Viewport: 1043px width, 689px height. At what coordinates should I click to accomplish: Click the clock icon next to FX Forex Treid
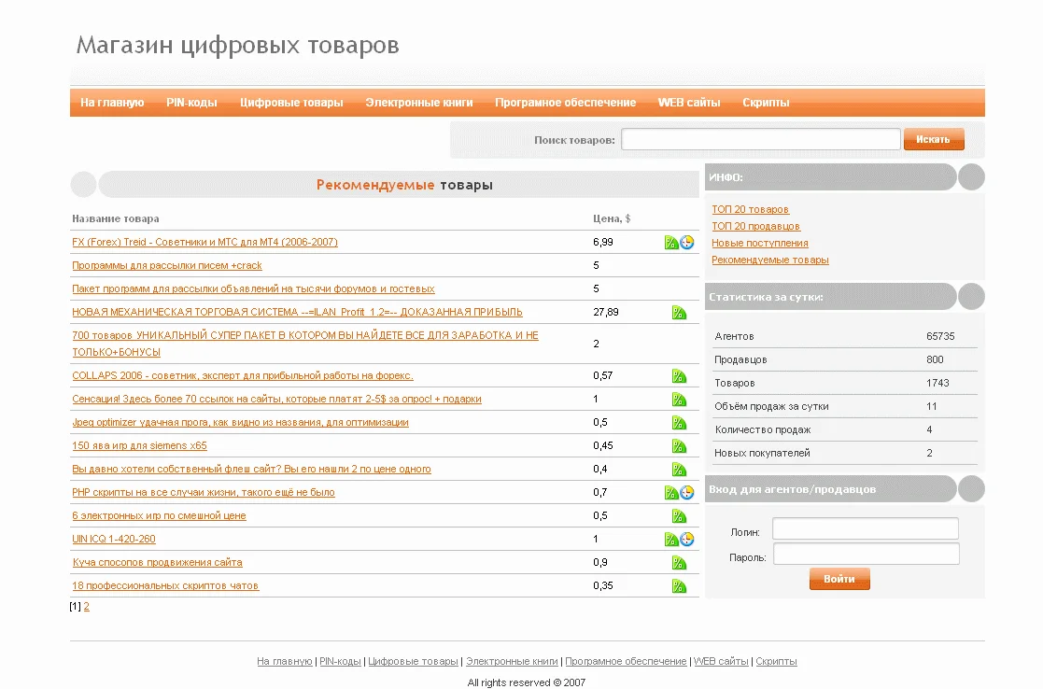(x=686, y=242)
